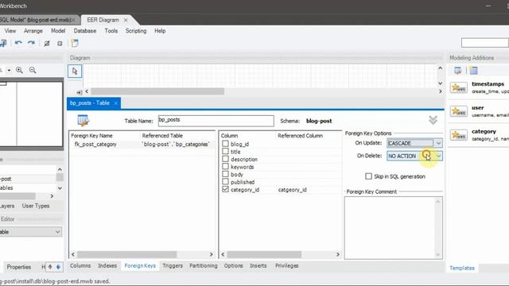The height and width of the screenshot is (286, 509).
Task: Select the fk_post_category foreign key row
Action: 142,145
